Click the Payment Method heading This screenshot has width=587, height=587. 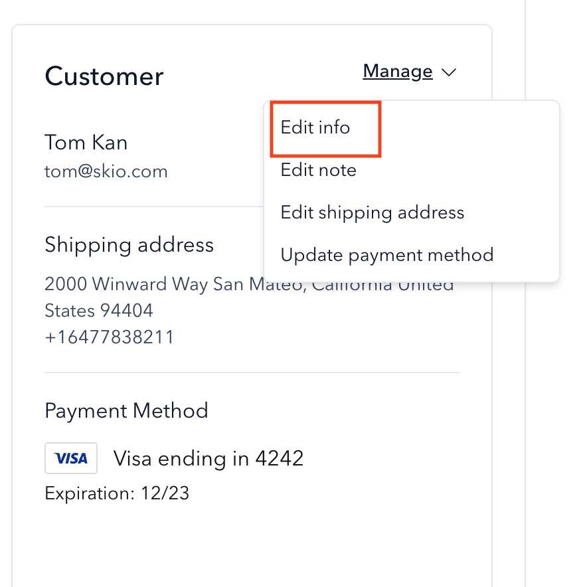(127, 410)
